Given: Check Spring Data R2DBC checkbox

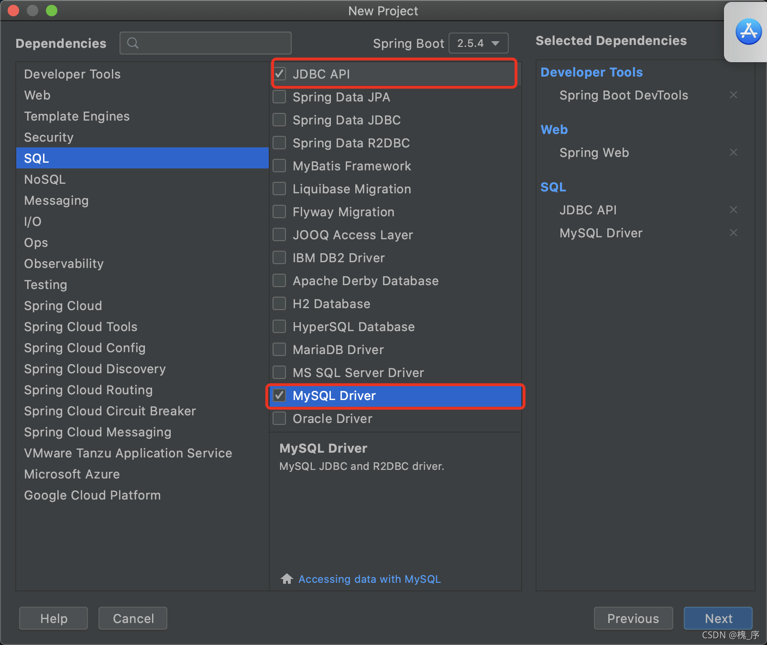Looking at the screenshot, I should click(x=280, y=143).
